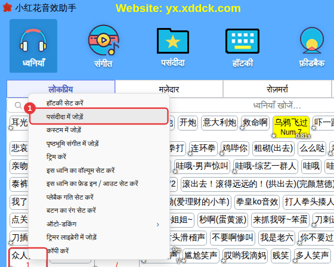This screenshot has height=267, width=334.
Task: Play the 拳皇ko音效 sound button
Action: pyautogui.click(x=257, y=202)
